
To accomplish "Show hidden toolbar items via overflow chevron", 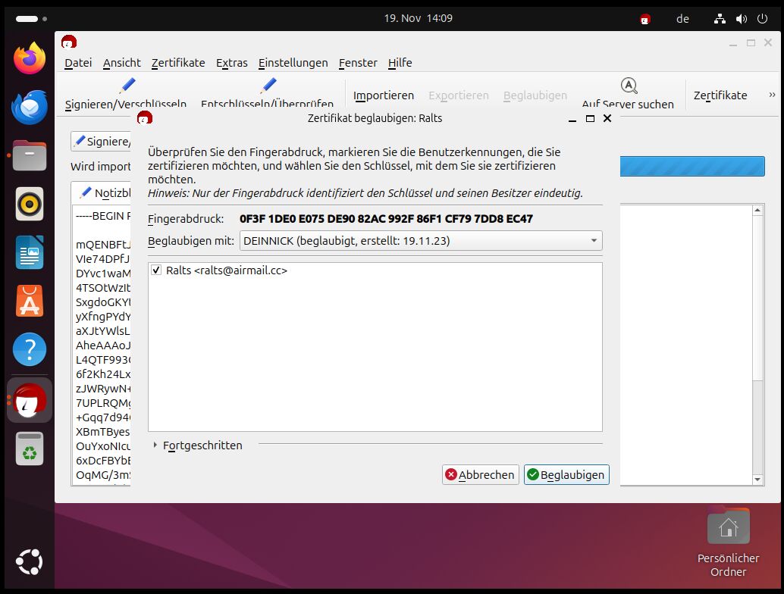I will pyautogui.click(x=772, y=95).
